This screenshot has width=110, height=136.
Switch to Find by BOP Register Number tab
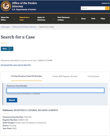pyautogui.click(x=65, y=76)
